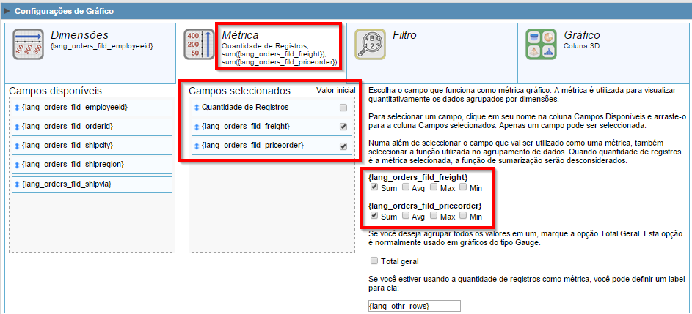The image size is (692, 314).
Task: Select the shipvia available field
Action: point(68,184)
